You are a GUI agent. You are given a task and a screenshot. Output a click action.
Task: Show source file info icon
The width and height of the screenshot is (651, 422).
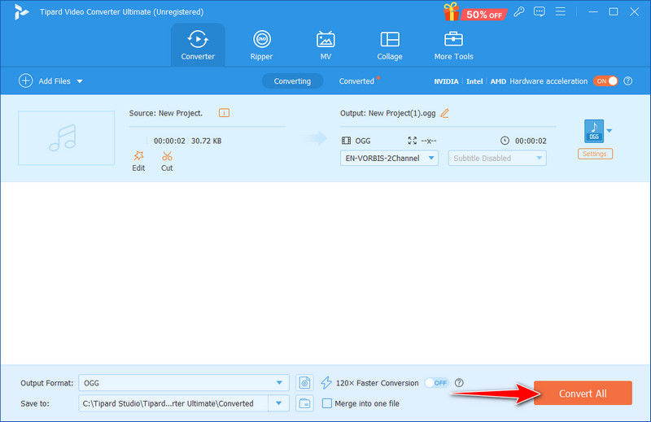coord(225,113)
